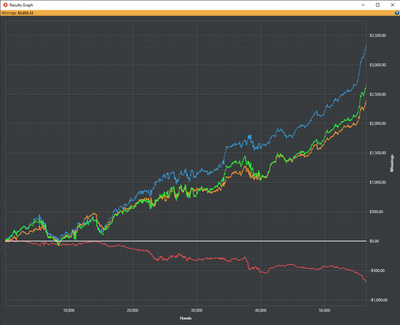The height and width of the screenshot is (325, 400).
Task: Click the $1,500.00 axis label
Action: tap(378, 153)
